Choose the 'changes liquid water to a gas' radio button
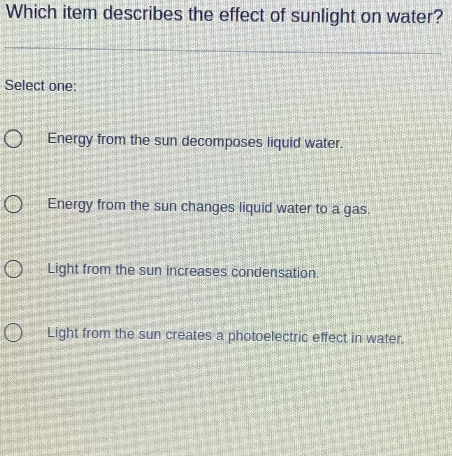 coord(13,204)
